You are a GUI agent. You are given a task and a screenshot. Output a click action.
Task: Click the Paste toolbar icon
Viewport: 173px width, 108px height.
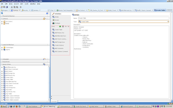point(17,7)
